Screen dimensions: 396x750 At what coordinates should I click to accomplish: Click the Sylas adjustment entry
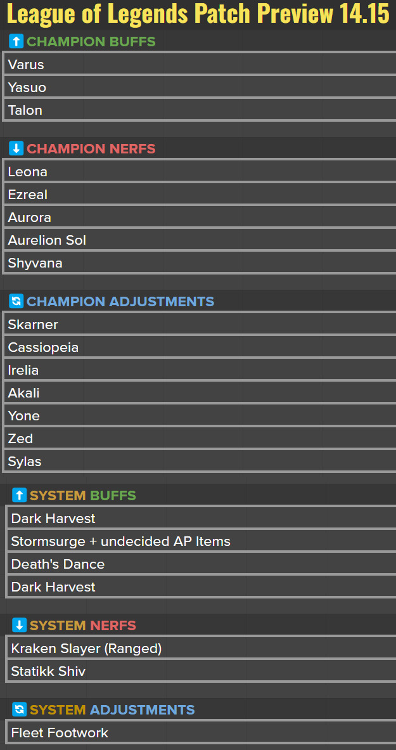pos(200,462)
